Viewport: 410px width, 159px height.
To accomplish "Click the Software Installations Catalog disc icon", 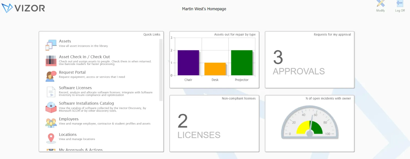I will pos(51,107).
